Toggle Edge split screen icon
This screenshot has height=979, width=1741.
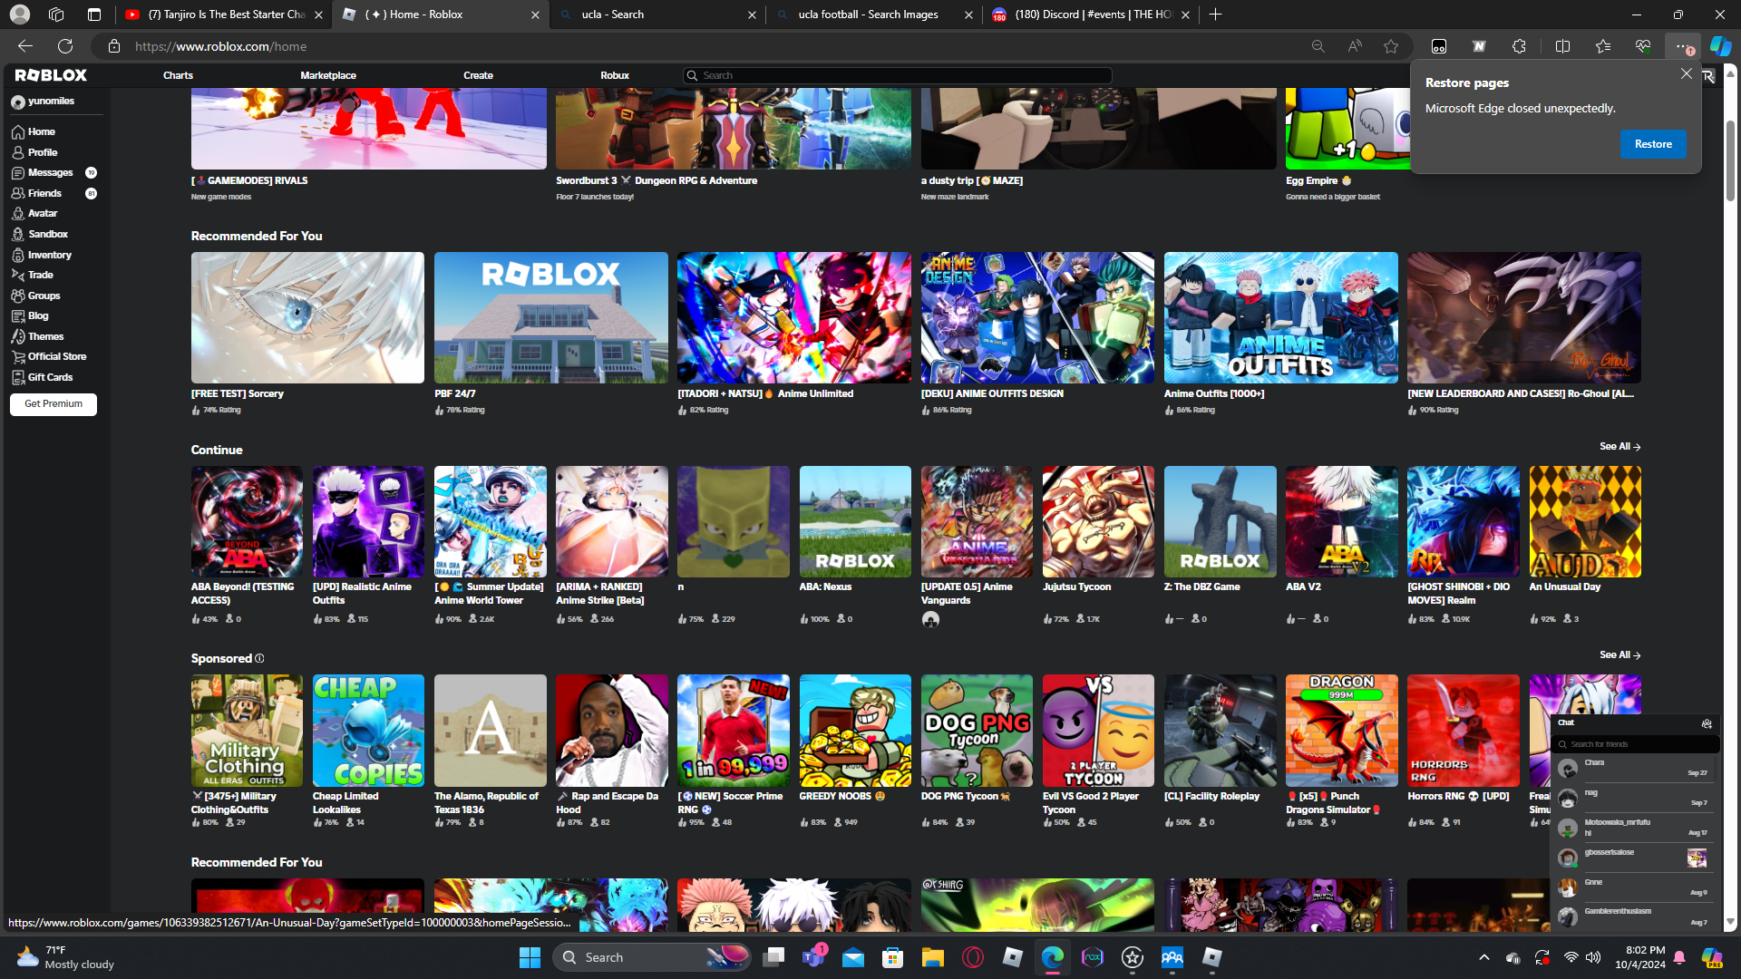1562,46
